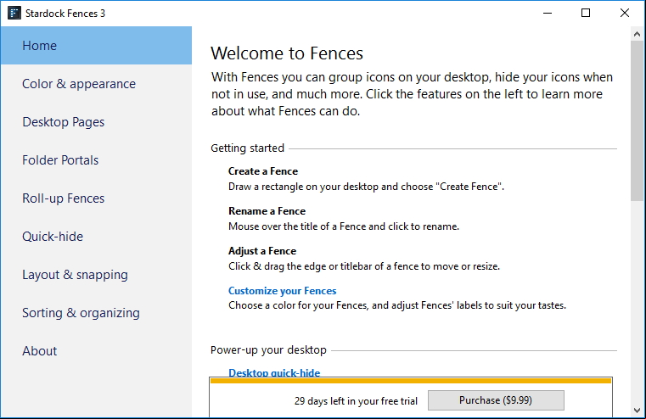Click the vertical scrollbar thumb
Image resolution: width=646 pixels, height=419 pixels.
click(637, 120)
